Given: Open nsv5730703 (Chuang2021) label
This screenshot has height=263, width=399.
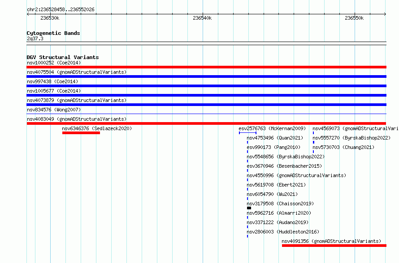Looking at the screenshot, I should click(x=343, y=147).
